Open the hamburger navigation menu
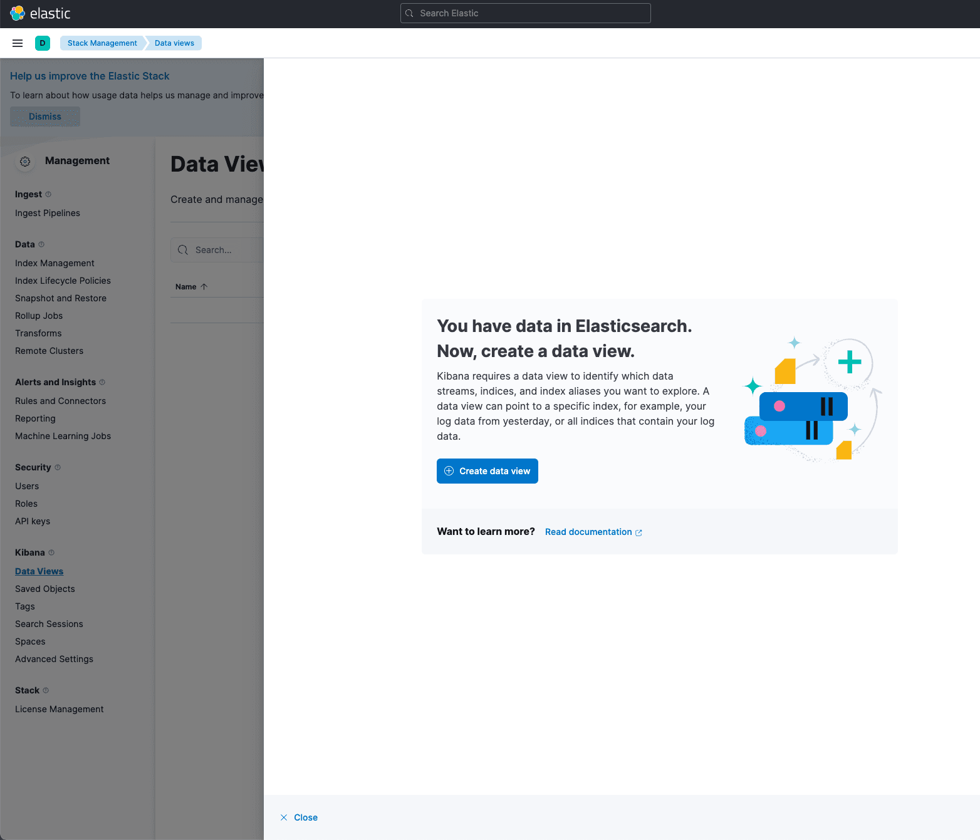 (x=18, y=43)
